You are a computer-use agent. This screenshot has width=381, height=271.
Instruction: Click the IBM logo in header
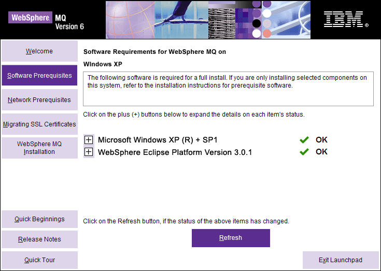click(346, 19)
